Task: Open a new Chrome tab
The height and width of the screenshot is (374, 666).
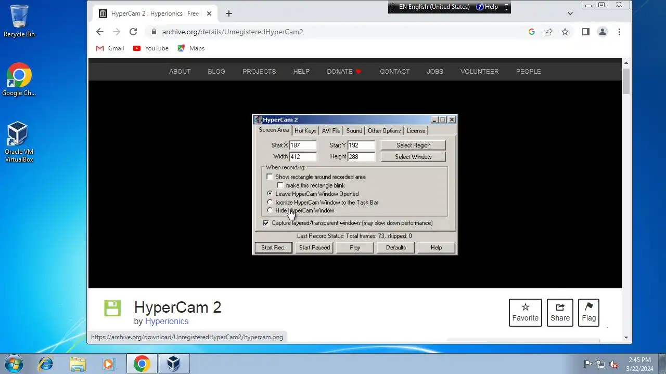Action: tap(228, 14)
